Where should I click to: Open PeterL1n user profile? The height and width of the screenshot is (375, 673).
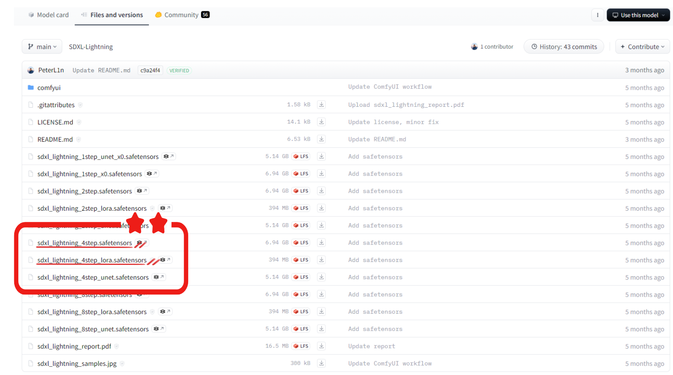pyautogui.click(x=51, y=70)
